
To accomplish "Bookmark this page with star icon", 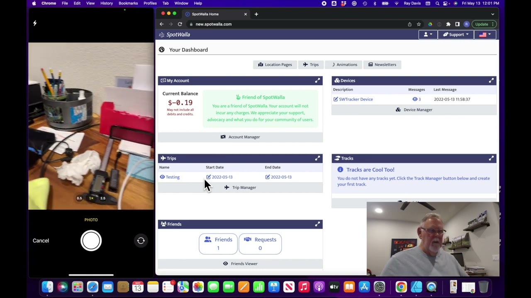I will coord(419,24).
